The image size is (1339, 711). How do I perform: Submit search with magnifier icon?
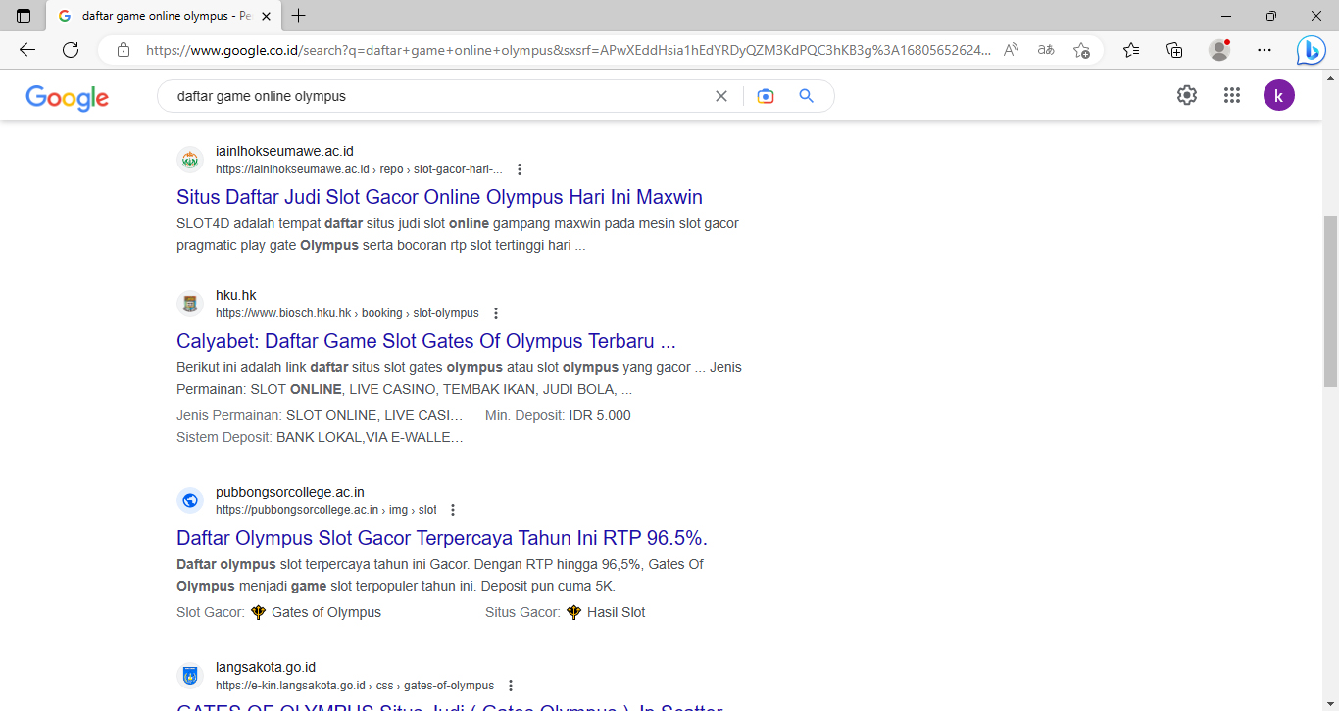(x=807, y=96)
